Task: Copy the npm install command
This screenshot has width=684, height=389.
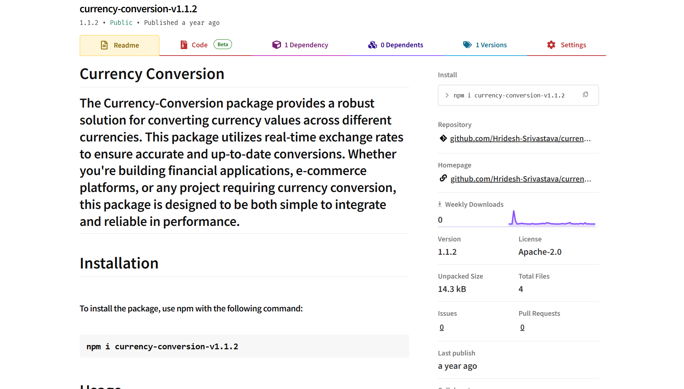Action: tap(586, 94)
